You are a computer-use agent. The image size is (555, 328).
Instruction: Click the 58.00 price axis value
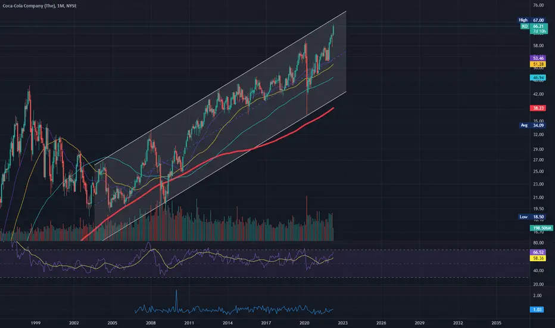538,46
